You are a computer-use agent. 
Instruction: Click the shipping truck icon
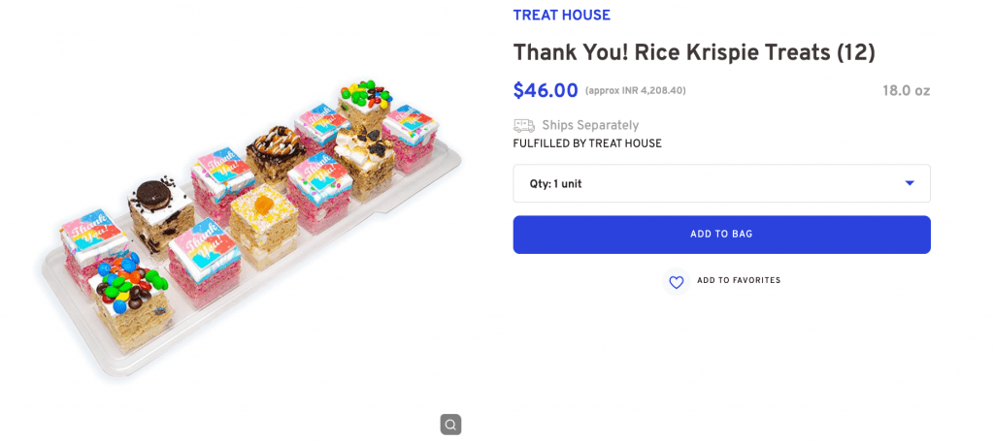(x=524, y=125)
